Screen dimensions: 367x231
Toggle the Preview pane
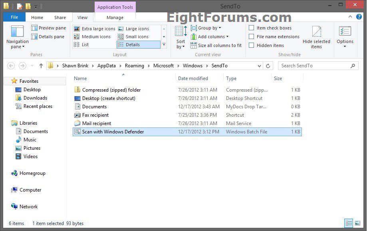(x=48, y=28)
